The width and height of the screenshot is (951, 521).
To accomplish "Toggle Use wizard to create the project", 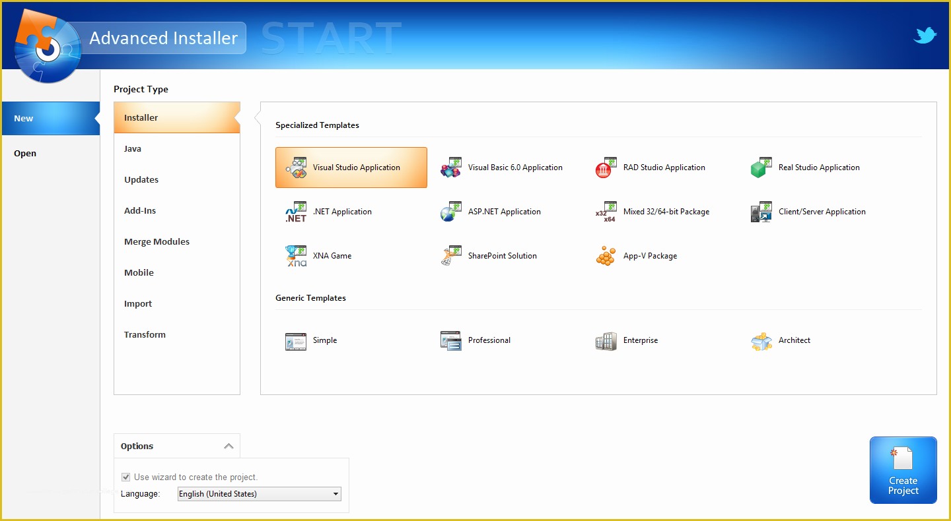I will click(126, 477).
